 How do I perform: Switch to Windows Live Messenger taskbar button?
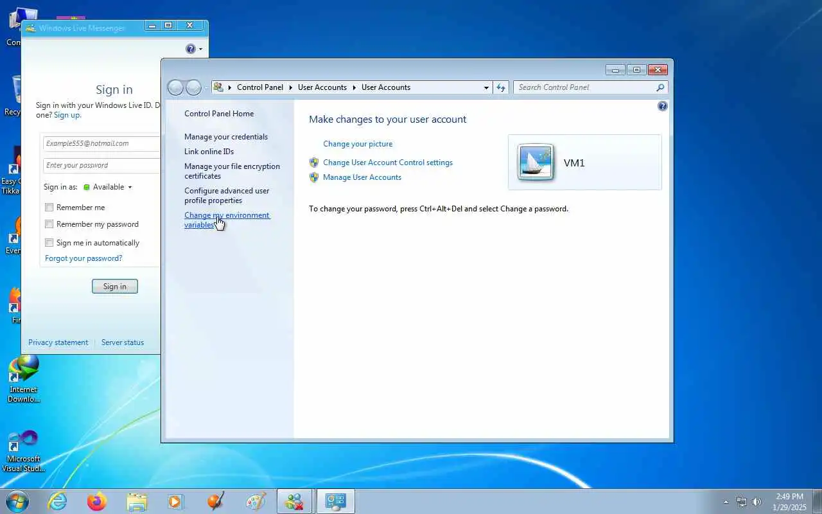click(295, 501)
